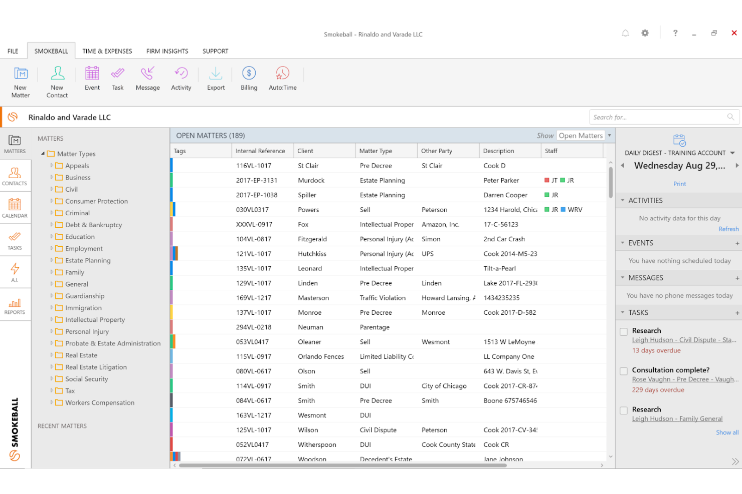The width and height of the screenshot is (742, 494).
Task: Click the search magnifier icon
Action: [730, 117]
